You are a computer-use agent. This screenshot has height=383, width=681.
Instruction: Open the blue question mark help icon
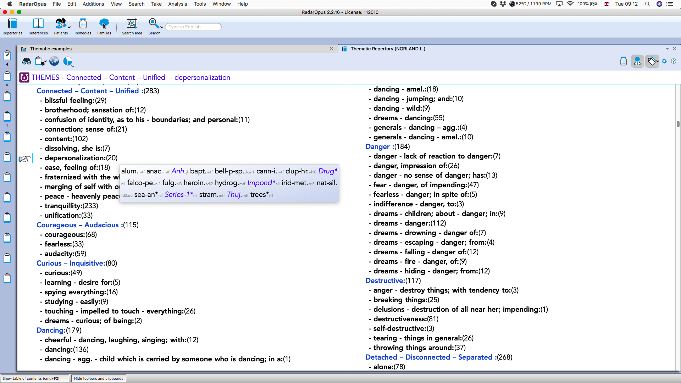click(674, 61)
